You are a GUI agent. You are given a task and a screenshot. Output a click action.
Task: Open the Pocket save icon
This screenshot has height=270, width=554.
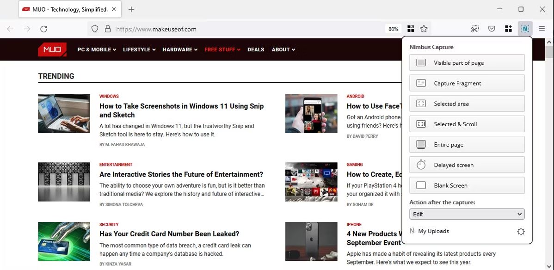(x=492, y=29)
